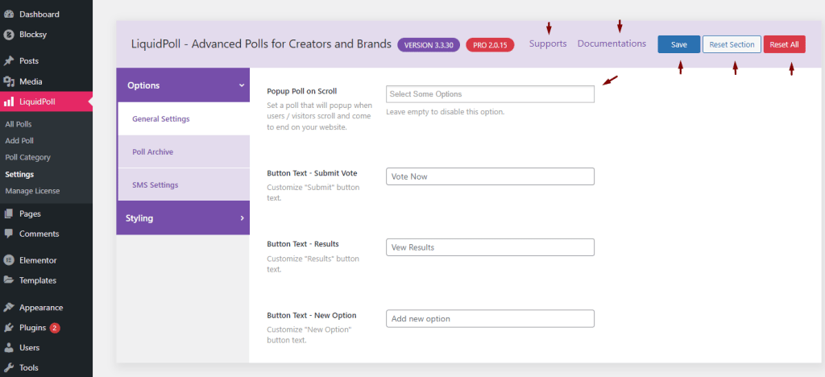
Task: Click the red Reset All button
Action: point(785,44)
